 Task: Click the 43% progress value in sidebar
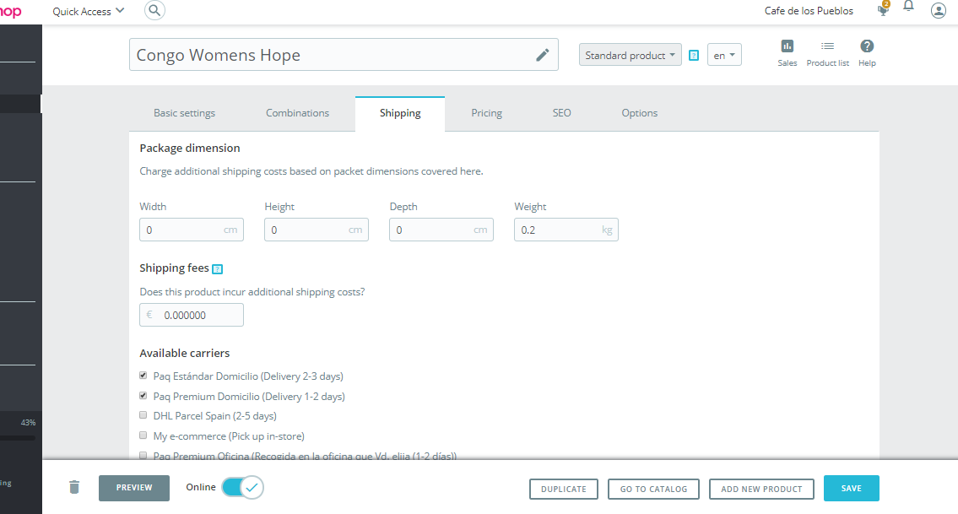click(28, 422)
